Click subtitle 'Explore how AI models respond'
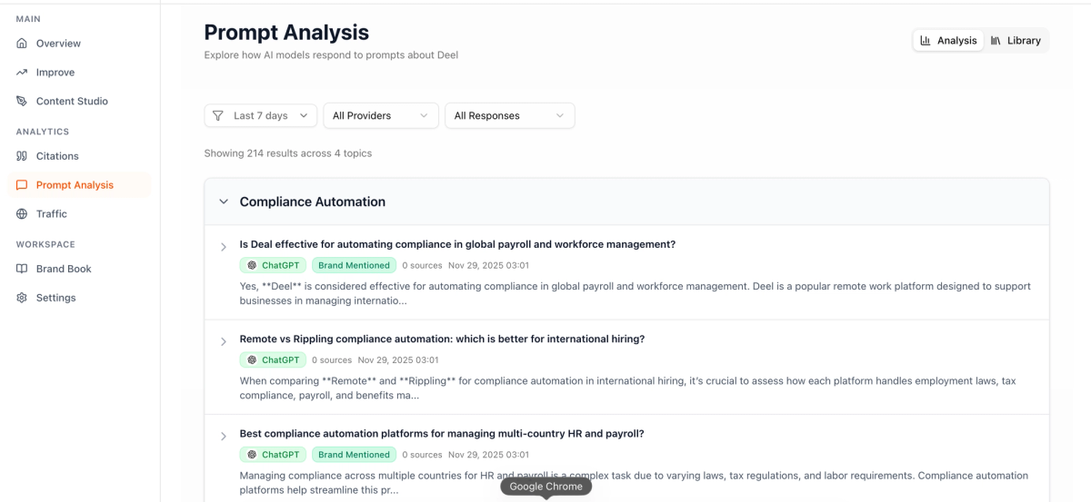 [x=331, y=55]
